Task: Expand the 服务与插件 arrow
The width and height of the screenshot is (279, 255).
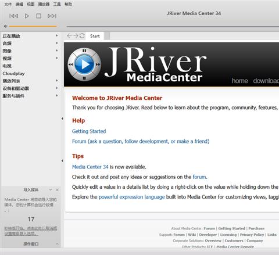Action: click(x=57, y=96)
